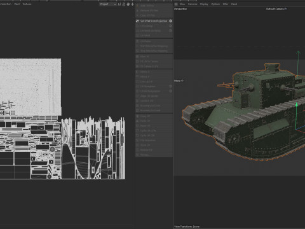
Task: Choose Line Up UV entry
Action: click(154, 81)
